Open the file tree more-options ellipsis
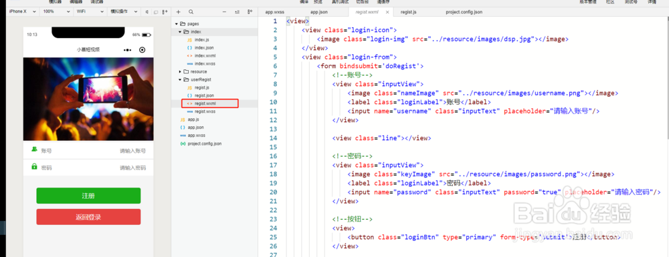The image size is (669, 257). point(224,12)
